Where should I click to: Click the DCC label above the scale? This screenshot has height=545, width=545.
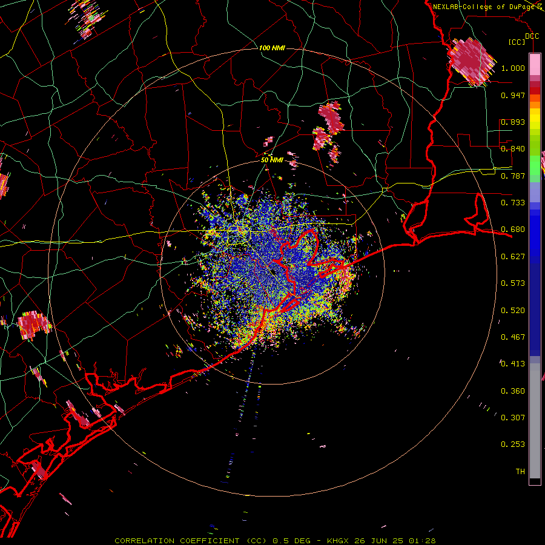tap(532, 36)
